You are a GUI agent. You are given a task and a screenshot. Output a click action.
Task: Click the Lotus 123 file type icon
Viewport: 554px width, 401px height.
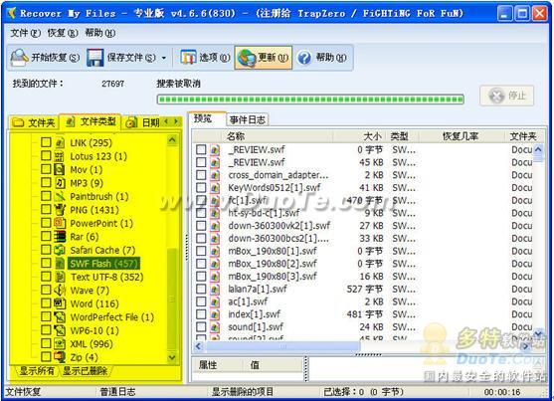coord(60,156)
